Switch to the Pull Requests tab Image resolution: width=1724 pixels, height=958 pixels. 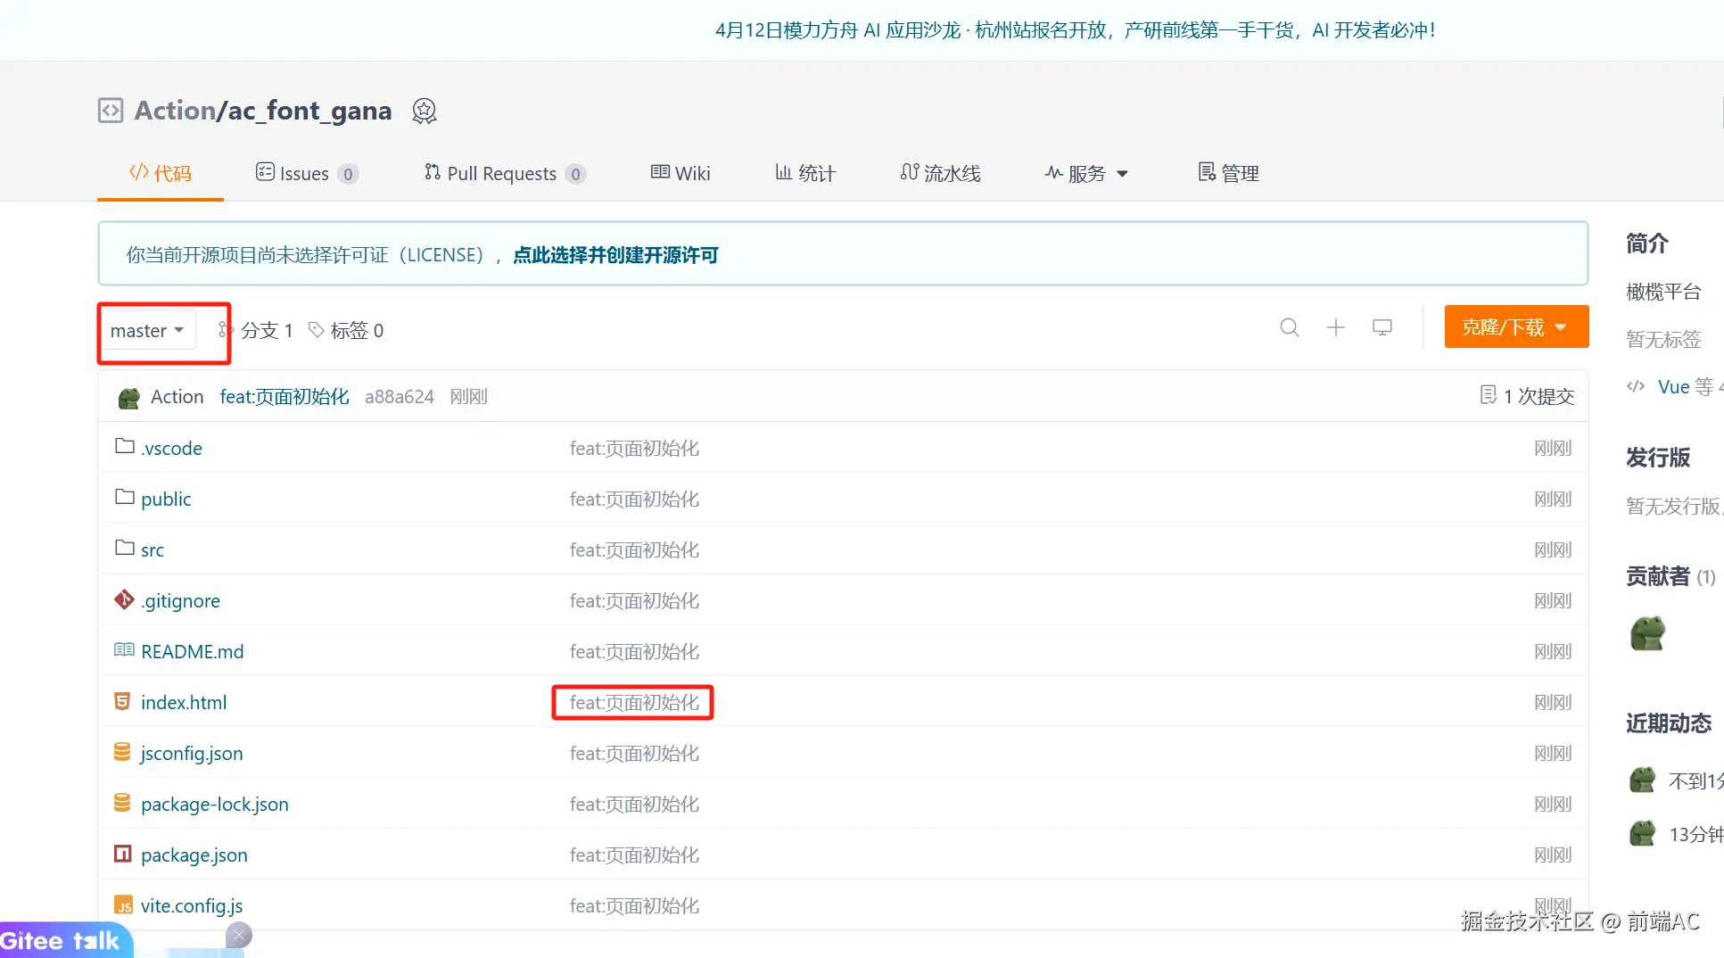pyautogui.click(x=504, y=173)
